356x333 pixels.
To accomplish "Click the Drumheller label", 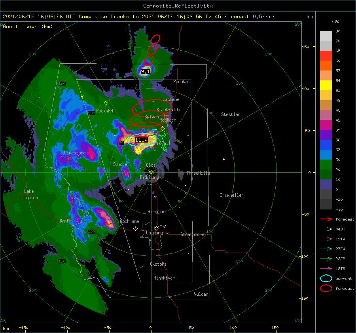I will point(232,195).
